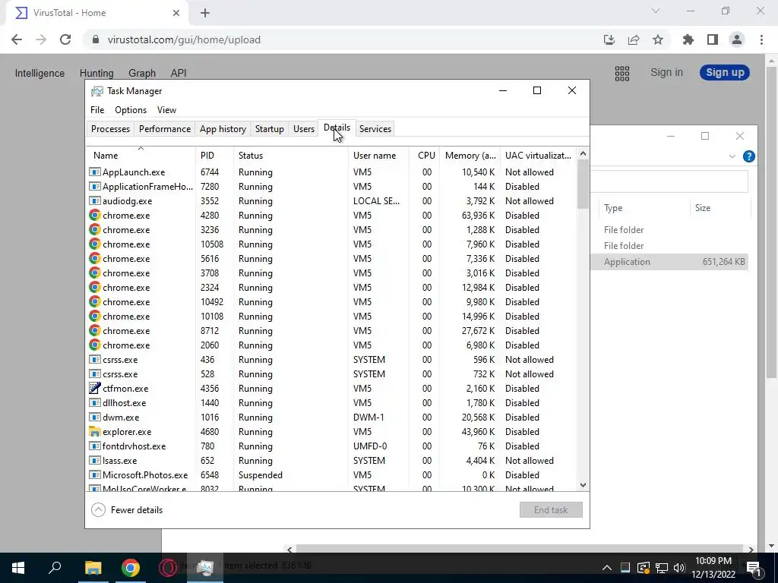Click the taskbar search magnifier

tap(55, 568)
